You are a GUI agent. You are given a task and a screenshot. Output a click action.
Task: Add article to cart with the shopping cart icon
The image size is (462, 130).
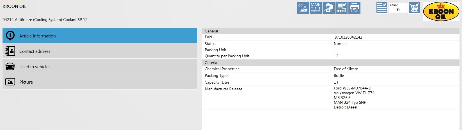click(x=414, y=8)
